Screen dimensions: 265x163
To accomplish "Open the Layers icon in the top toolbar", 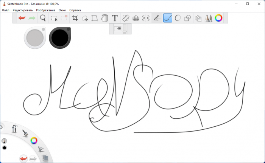I will point(198,18).
